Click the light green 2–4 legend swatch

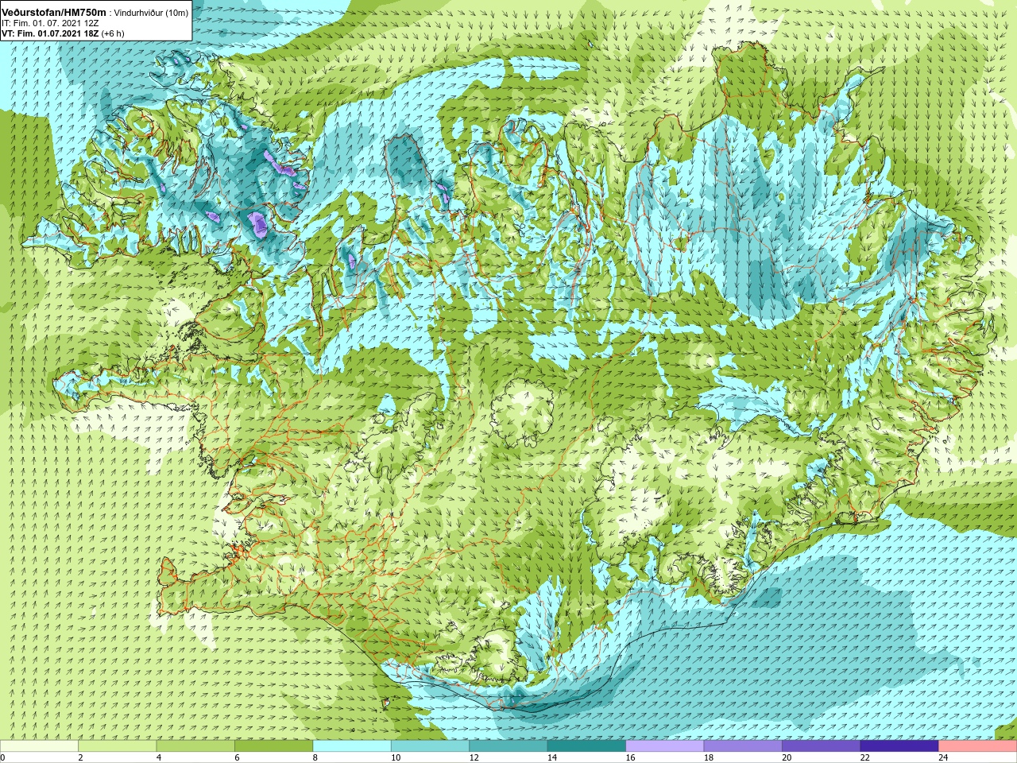(x=118, y=746)
